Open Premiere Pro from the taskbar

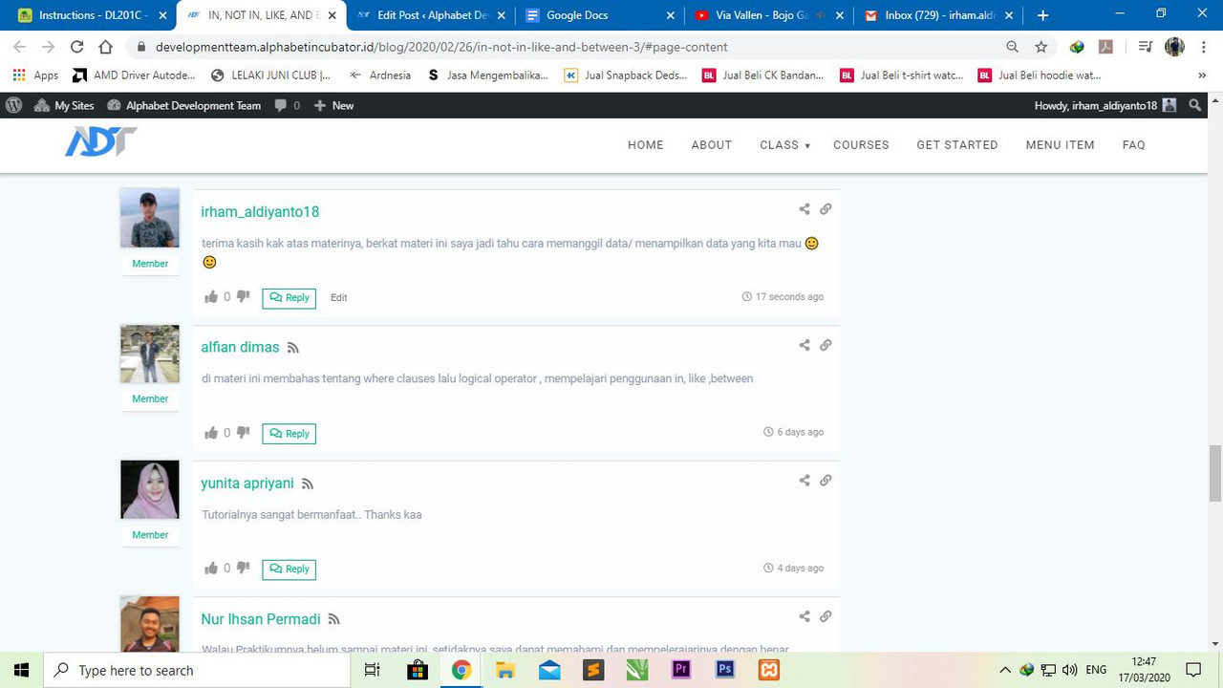[x=681, y=670]
